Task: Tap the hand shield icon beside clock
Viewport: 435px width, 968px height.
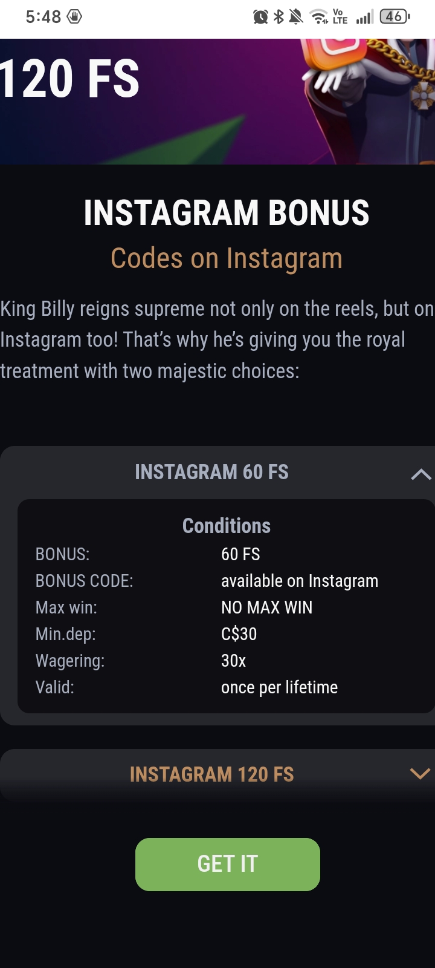Action: point(74,17)
